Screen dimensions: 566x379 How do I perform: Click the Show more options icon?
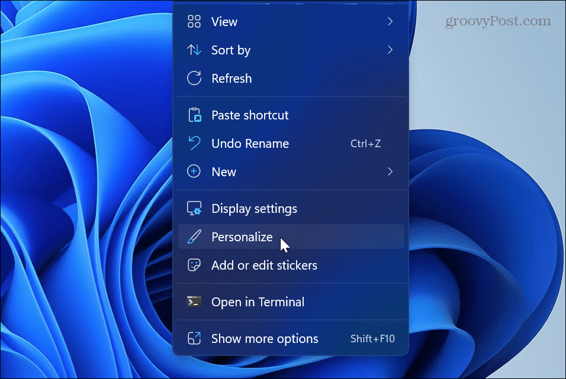pyautogui.click(x=194, y=338)
